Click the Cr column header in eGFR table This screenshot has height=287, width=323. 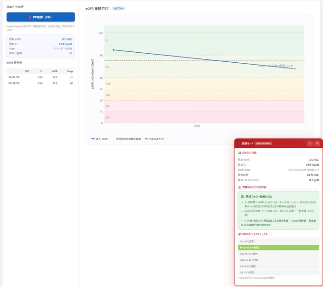[x=41, y=71]
